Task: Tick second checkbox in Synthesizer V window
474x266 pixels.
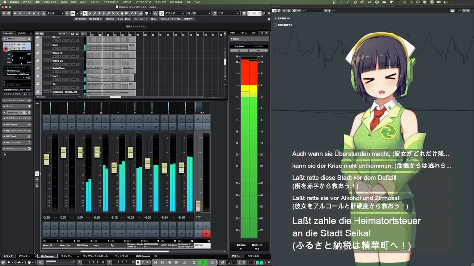Action: [275, 25]
